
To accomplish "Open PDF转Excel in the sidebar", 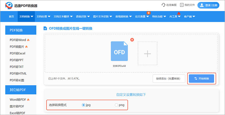I will (17, 53).
